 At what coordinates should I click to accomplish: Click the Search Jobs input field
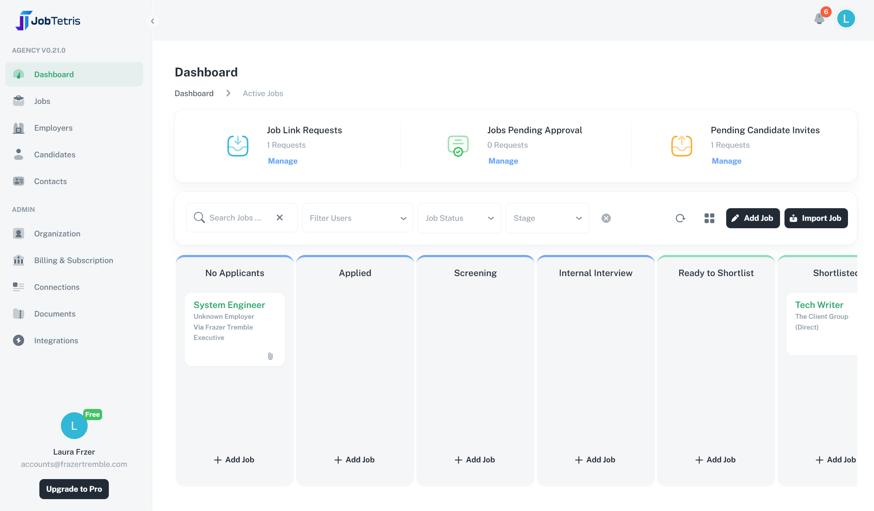pos(238,218)
